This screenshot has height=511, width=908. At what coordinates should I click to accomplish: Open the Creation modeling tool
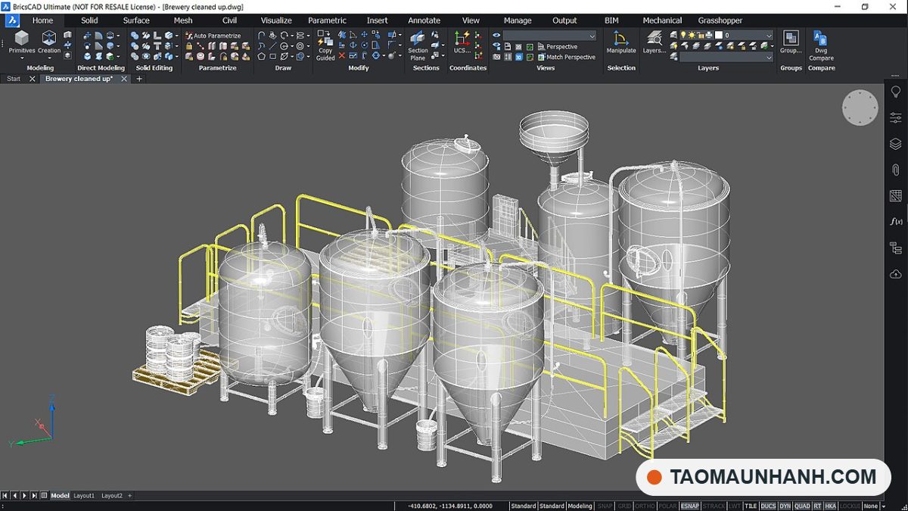tap(49, 42)
